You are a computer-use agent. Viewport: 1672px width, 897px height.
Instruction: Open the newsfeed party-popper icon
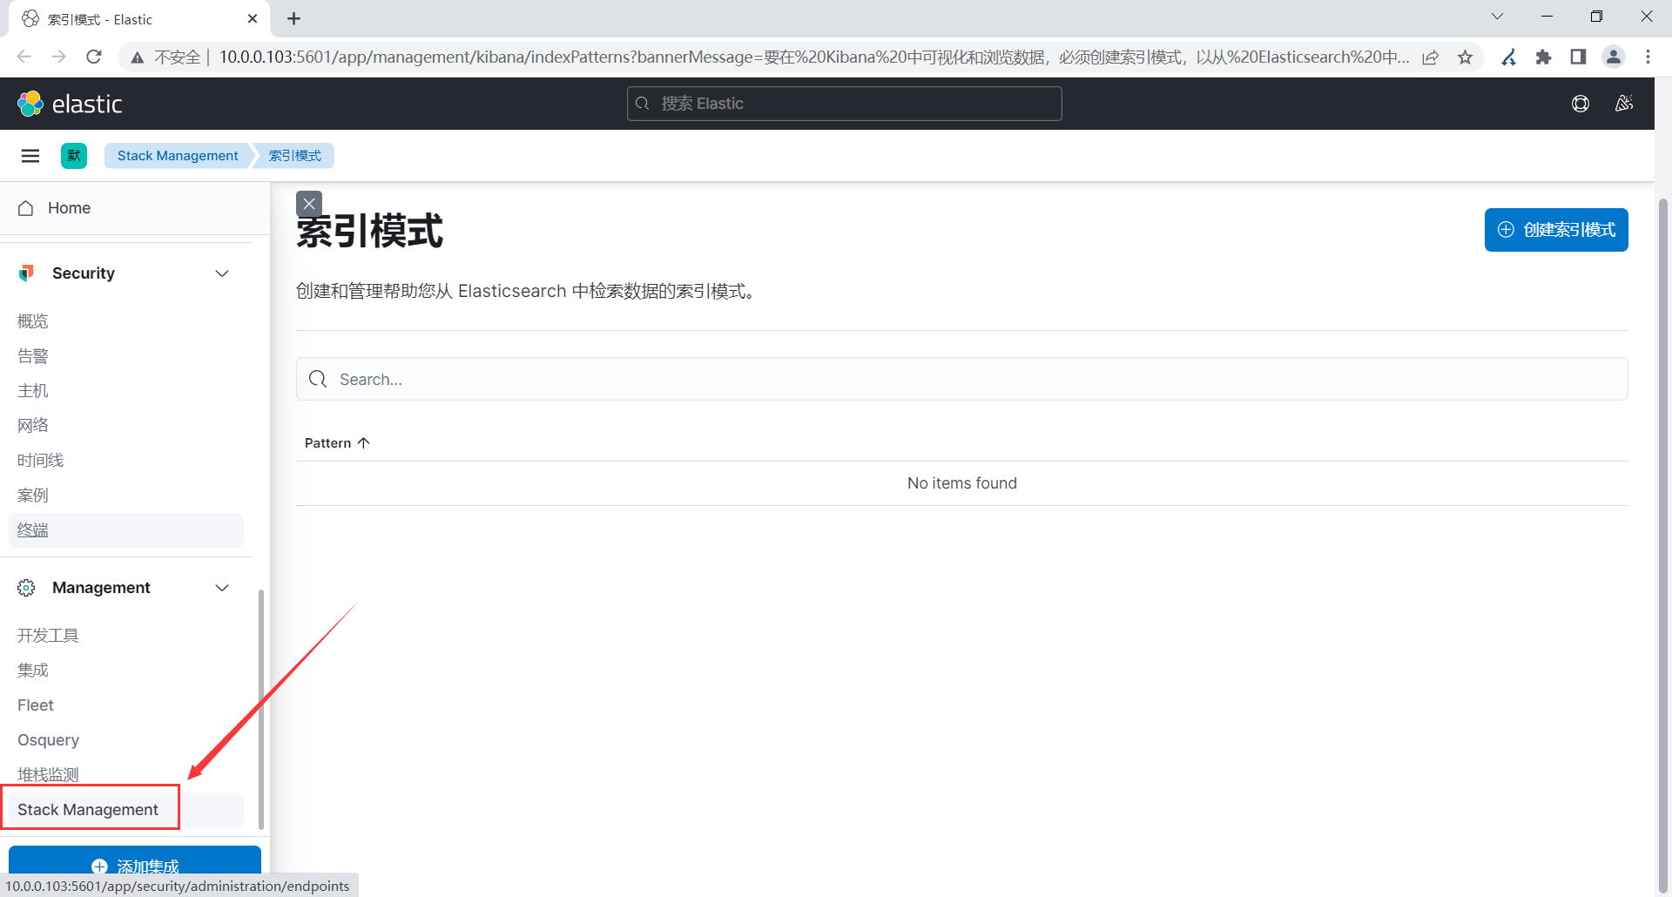[x=1623, y=103]
